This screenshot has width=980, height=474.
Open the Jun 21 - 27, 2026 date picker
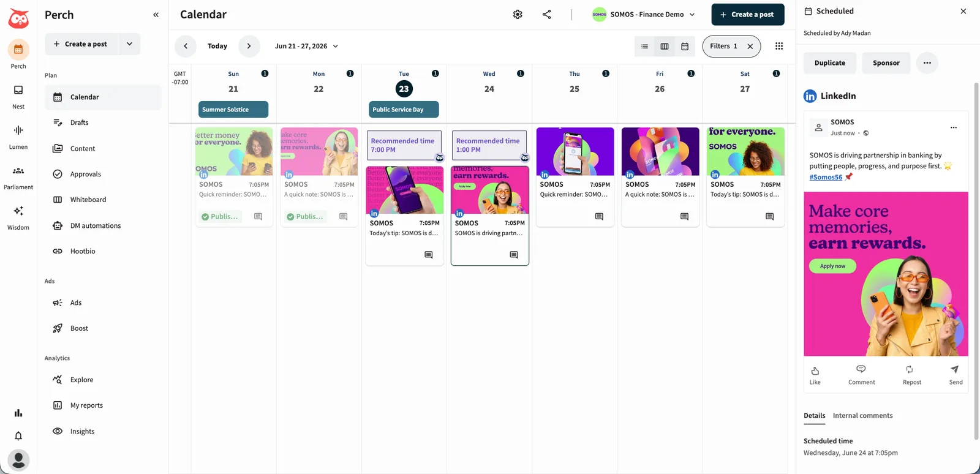(306, 46)
